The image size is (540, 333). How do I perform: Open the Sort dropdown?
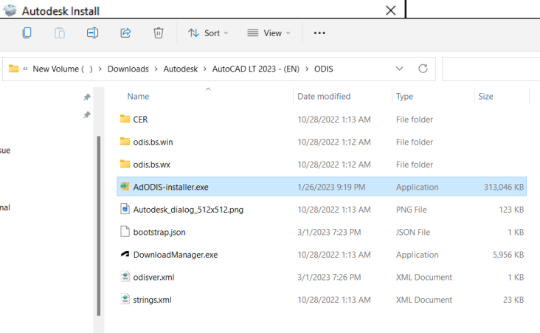[x=208, y=33]
